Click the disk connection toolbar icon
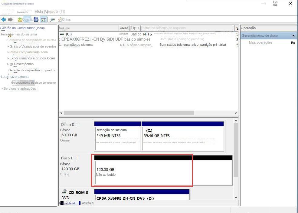The height and width of the screenshot is (213, 298). click(52, 19)
